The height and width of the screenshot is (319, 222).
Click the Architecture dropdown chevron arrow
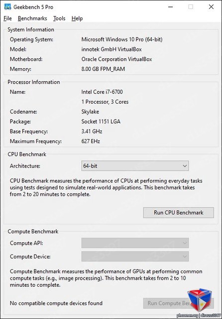pos(185,166)
